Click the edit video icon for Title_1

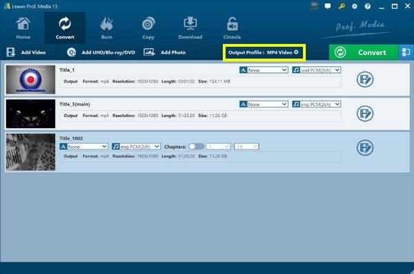365,79
